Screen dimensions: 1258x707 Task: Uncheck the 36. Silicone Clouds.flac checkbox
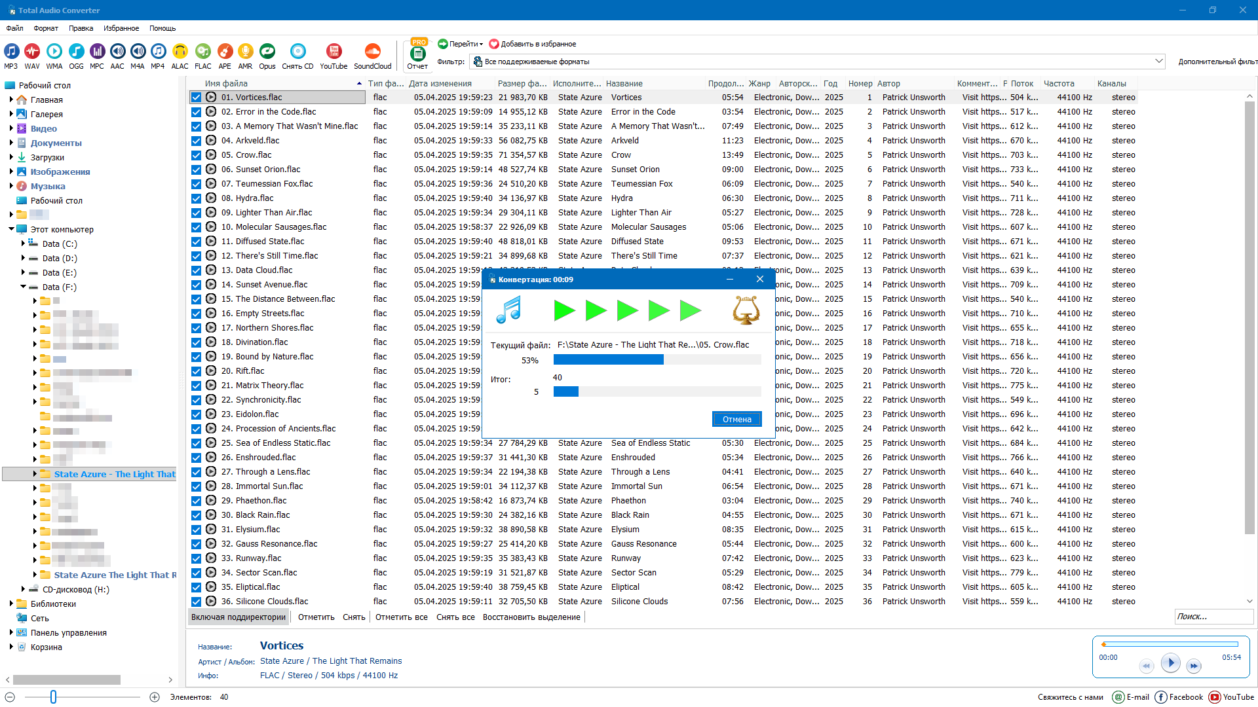point(196,602)
